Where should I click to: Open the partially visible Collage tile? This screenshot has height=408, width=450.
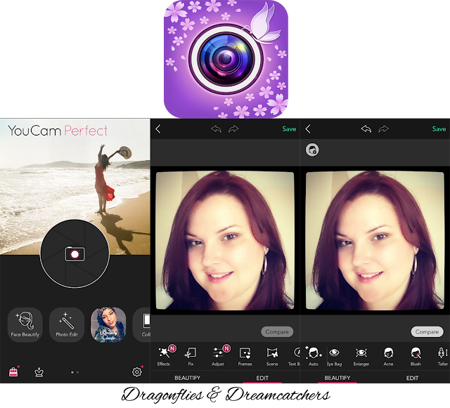(143, 325)
